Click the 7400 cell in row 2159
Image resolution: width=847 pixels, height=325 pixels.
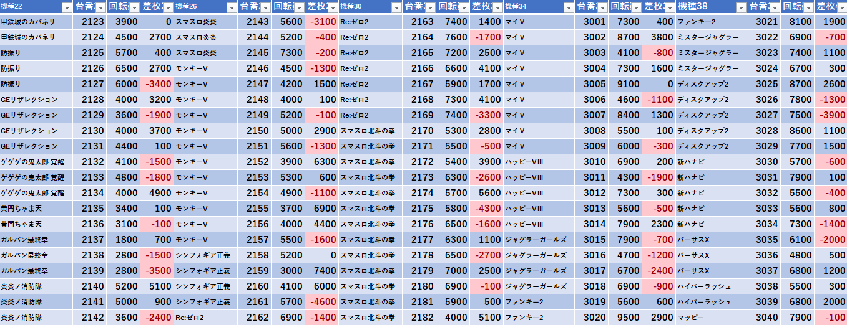pyautogui.click(x=322, y=271)
